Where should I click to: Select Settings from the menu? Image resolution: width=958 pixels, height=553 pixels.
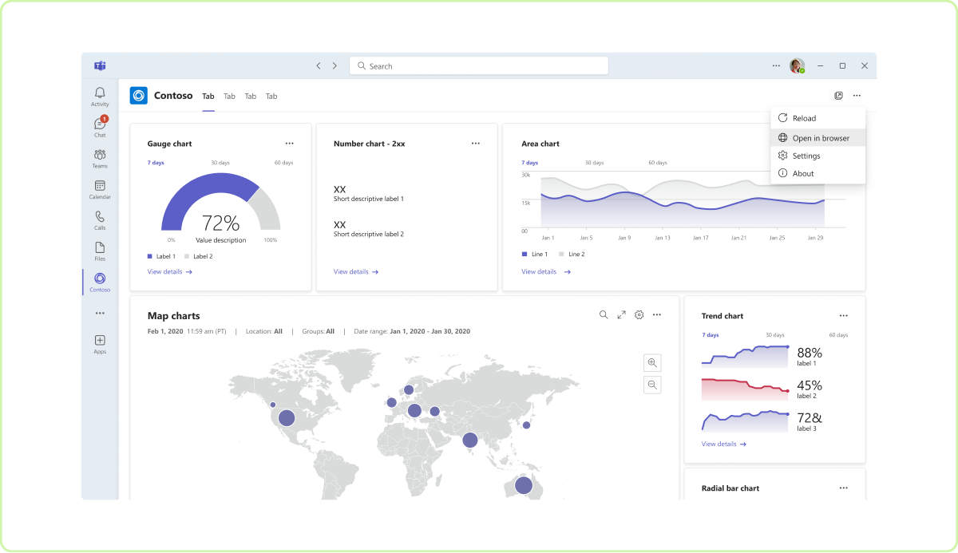tap(817, 156)
